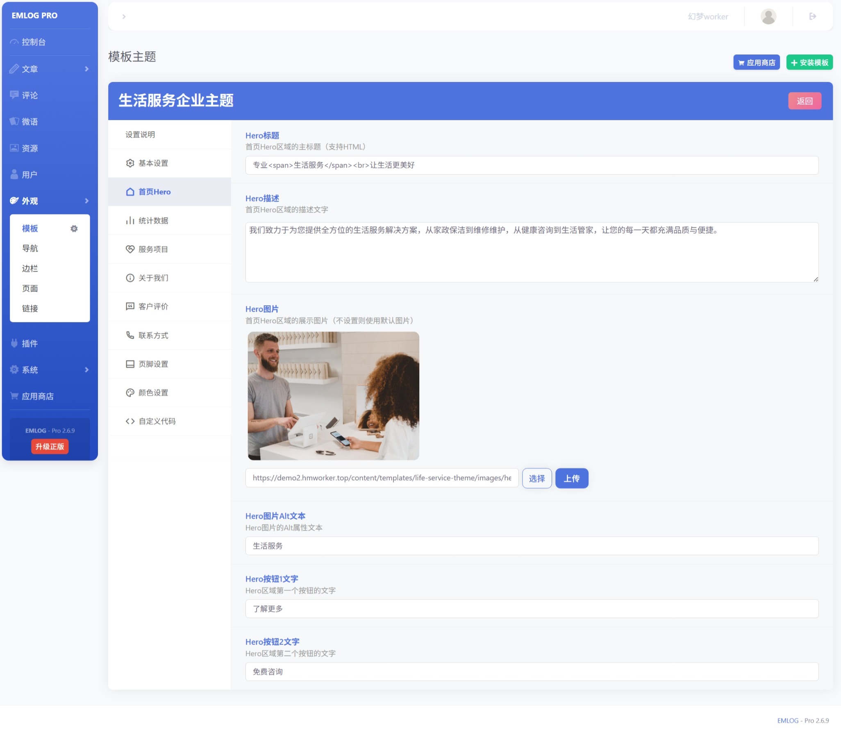Click the Hero image preview thumbnail
841x733 pixels.
point(333,396)
